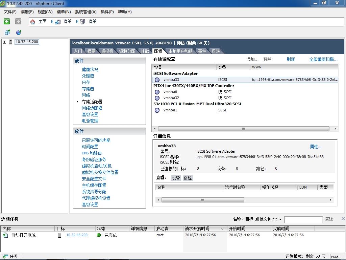Click the WWN column header
346x260 pixels.
(294, 67)
